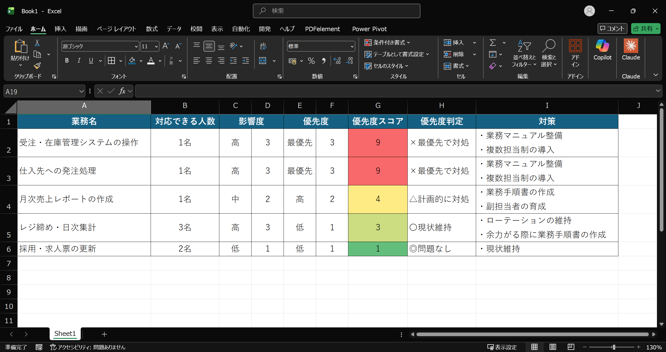Click the 共有 share button

coord(643,29)
